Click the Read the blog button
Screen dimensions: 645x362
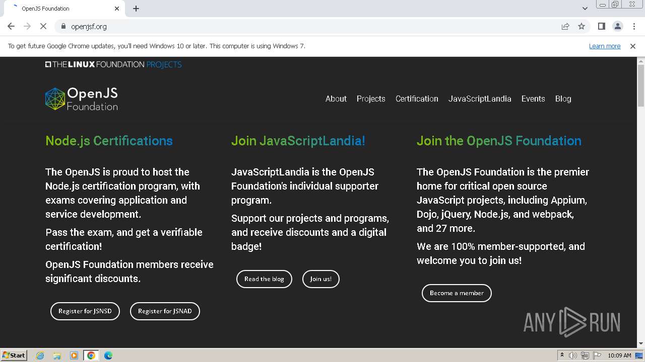264,279
